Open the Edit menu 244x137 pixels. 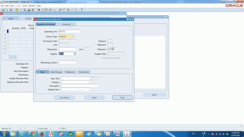point(7,6)
